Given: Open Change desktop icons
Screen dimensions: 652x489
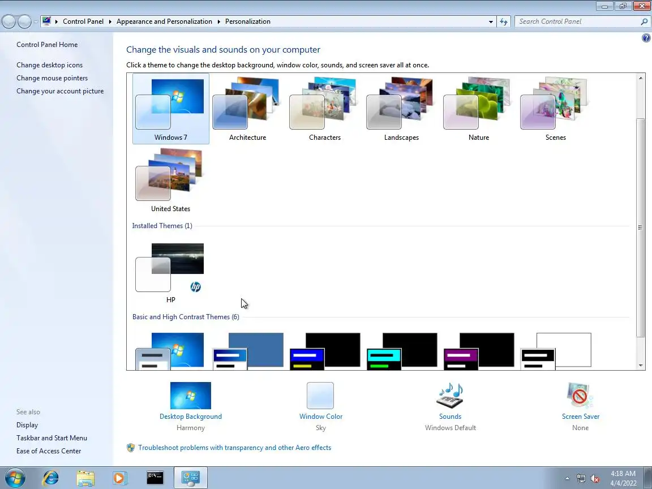Looking at the screenshot, I should click(x=49, y=65).
